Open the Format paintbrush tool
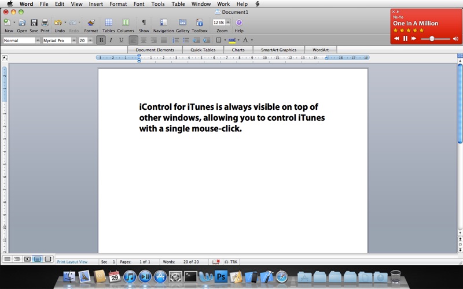The height and width of the screenshot is (289, 463). pyautogui.click(x=91, y=23)
